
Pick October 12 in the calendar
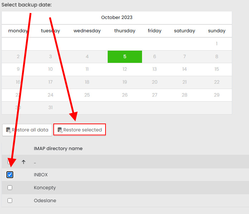[x=125, y=69]
